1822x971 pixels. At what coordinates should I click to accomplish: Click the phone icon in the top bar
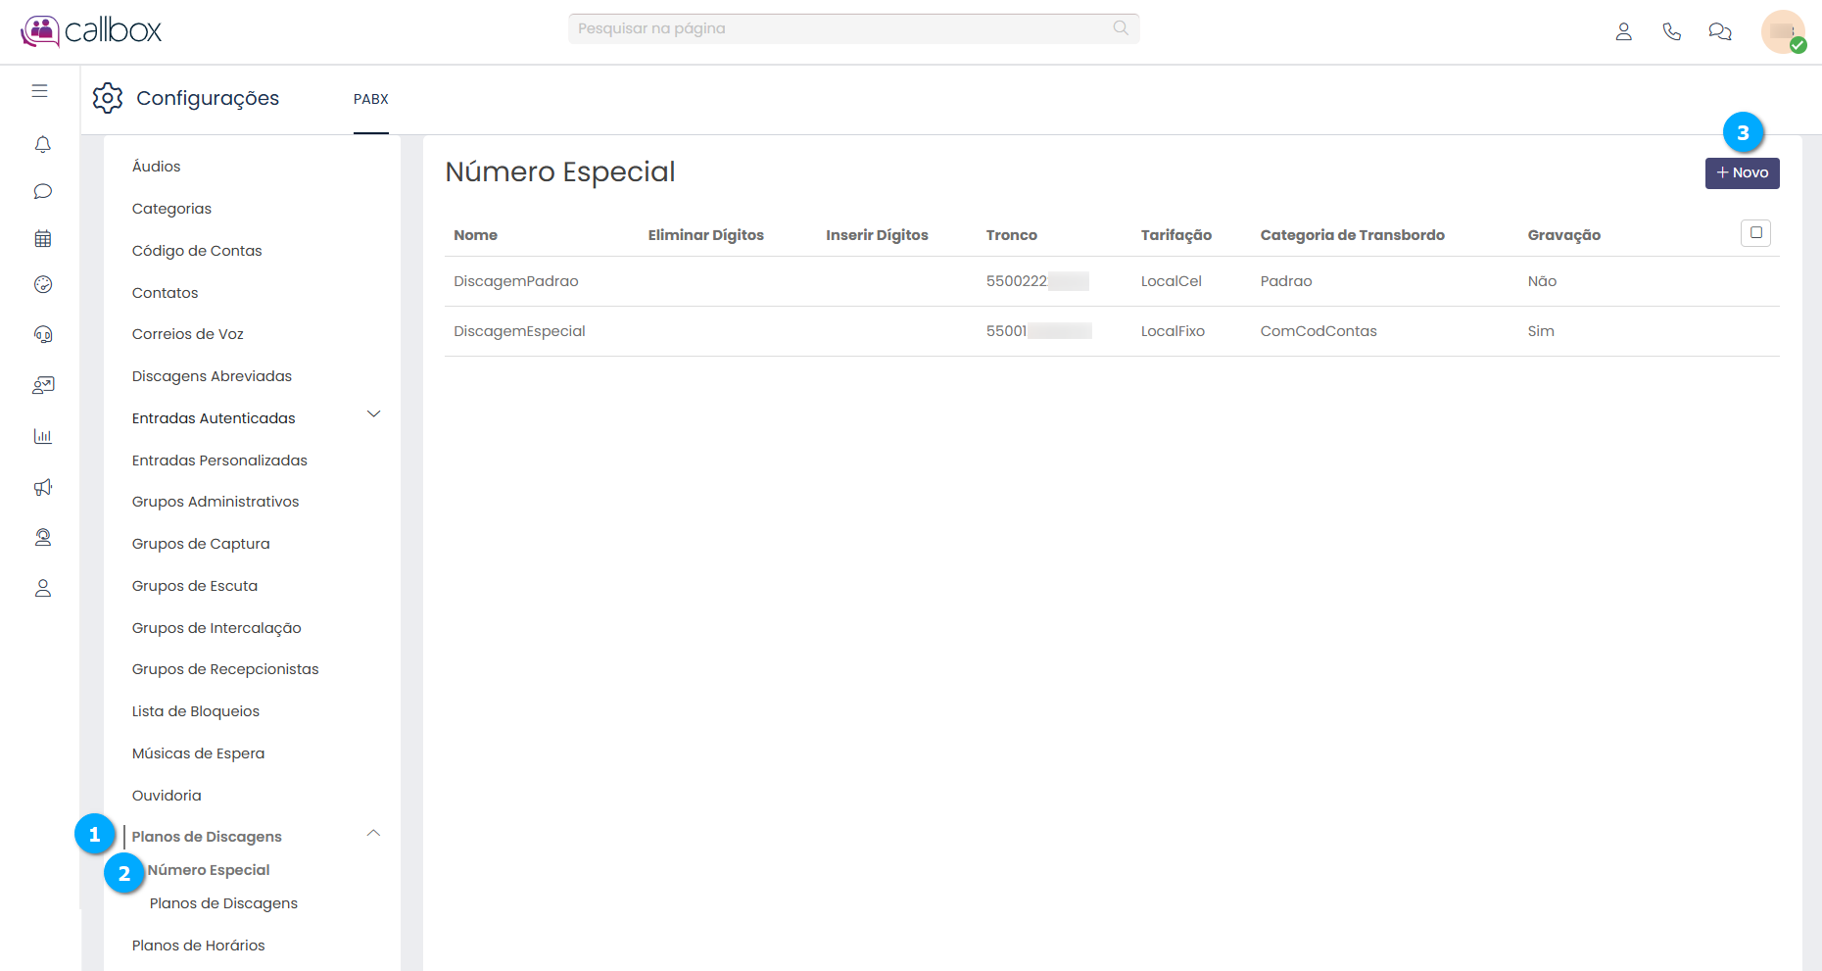click(1671, 31)
